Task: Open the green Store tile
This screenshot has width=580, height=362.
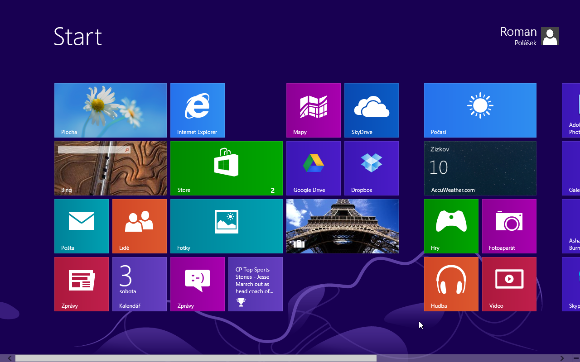Action: (227, 168)
